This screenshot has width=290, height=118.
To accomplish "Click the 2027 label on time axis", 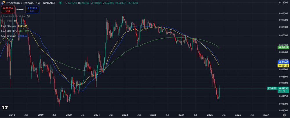I will click(266, 115).
